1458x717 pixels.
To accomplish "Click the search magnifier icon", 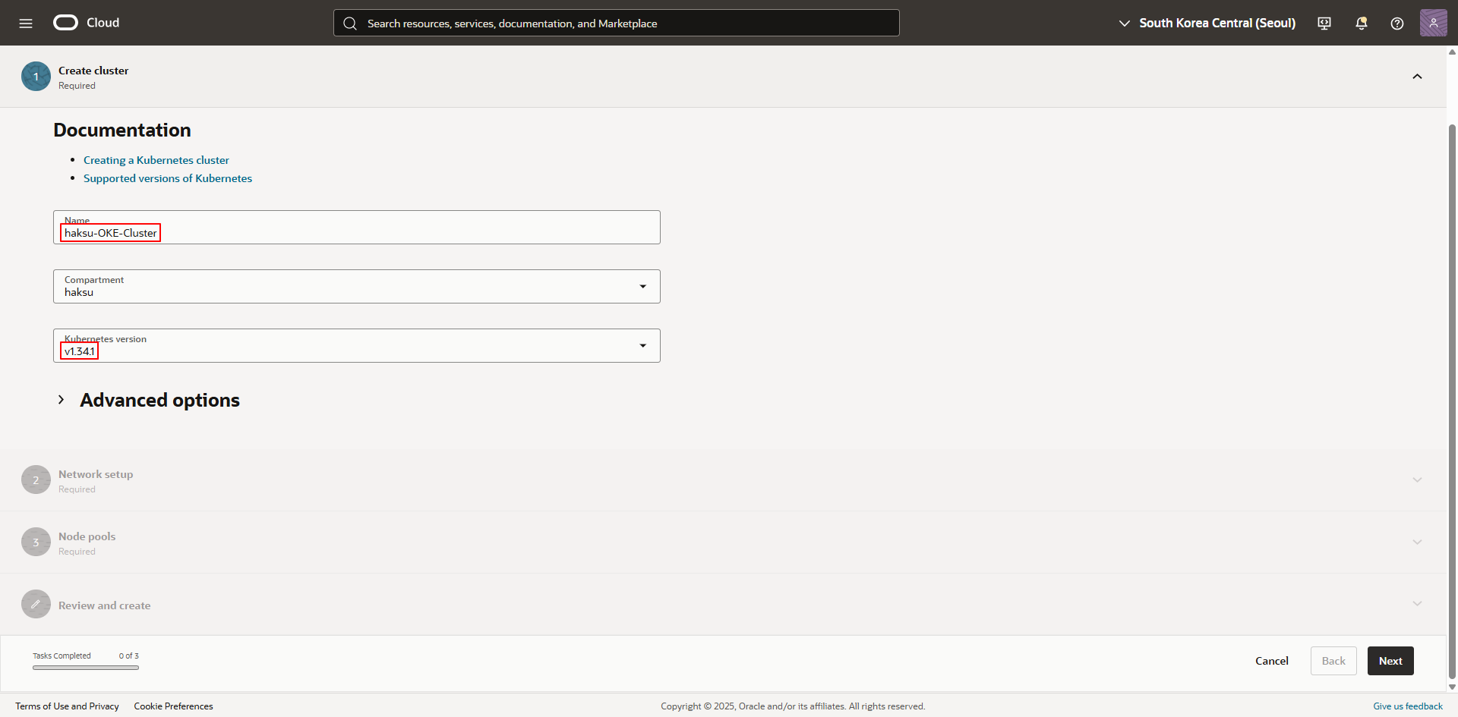I will tap(350, 24).
